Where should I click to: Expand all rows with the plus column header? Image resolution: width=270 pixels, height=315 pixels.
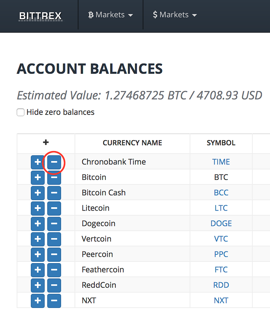[46, 143]
